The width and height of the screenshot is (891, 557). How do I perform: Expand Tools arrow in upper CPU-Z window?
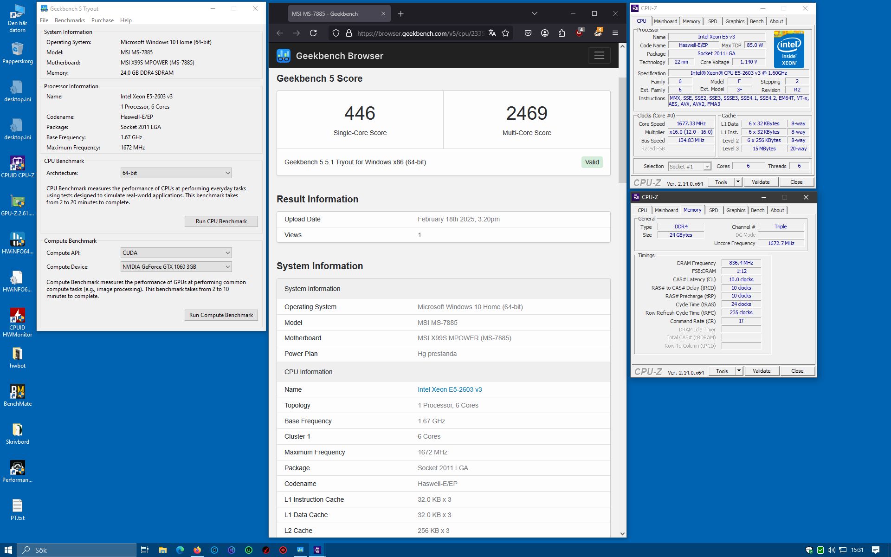point(738,182)
